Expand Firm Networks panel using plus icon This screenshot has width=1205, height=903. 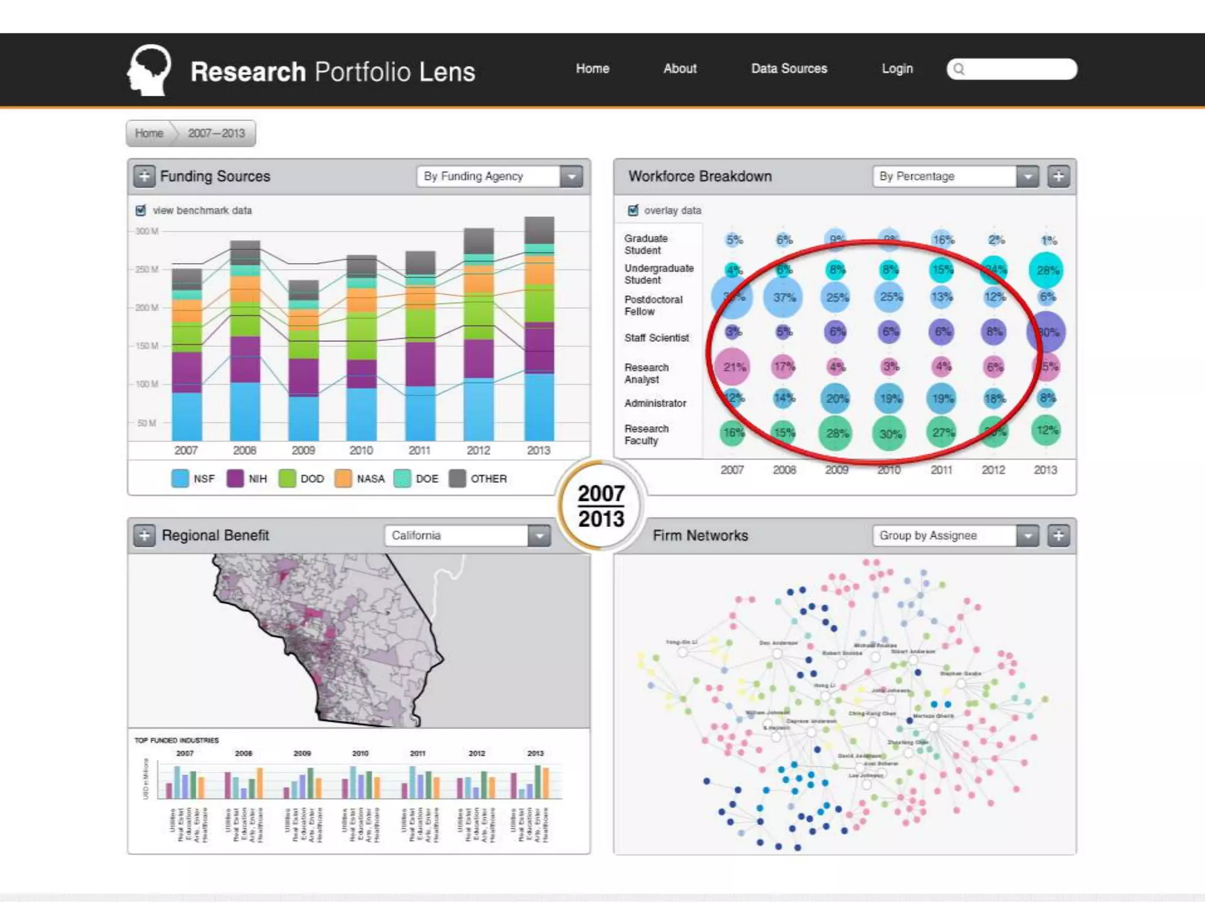pyautogui.click(x=1058, y=536)
